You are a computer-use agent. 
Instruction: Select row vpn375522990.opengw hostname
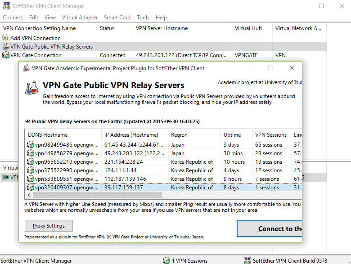pos(67,170)
